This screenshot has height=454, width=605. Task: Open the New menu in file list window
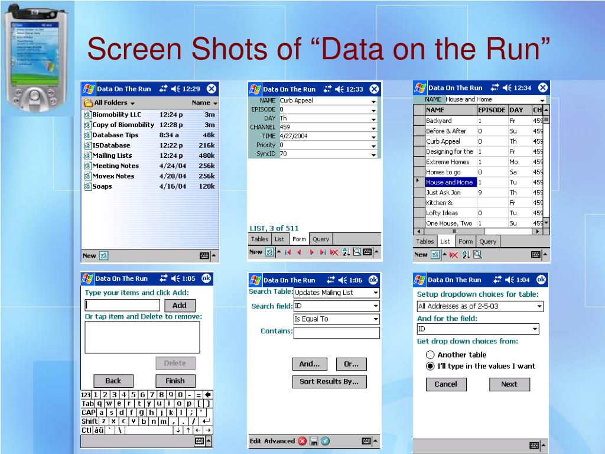point(89,255)
